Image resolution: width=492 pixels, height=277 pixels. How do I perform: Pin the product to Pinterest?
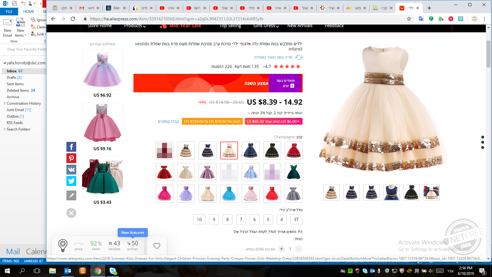click(71, 158)
